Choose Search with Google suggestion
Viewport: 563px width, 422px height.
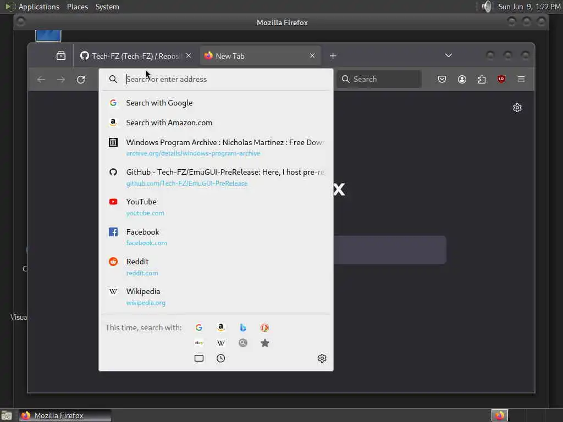coord(216,103)
